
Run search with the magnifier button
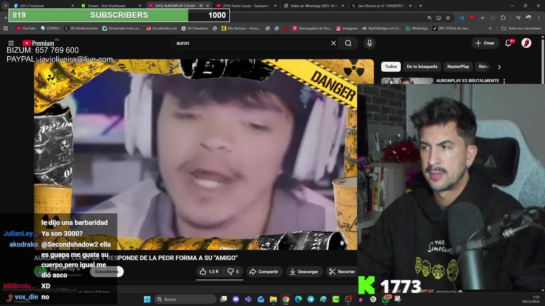tap(348, 43)
